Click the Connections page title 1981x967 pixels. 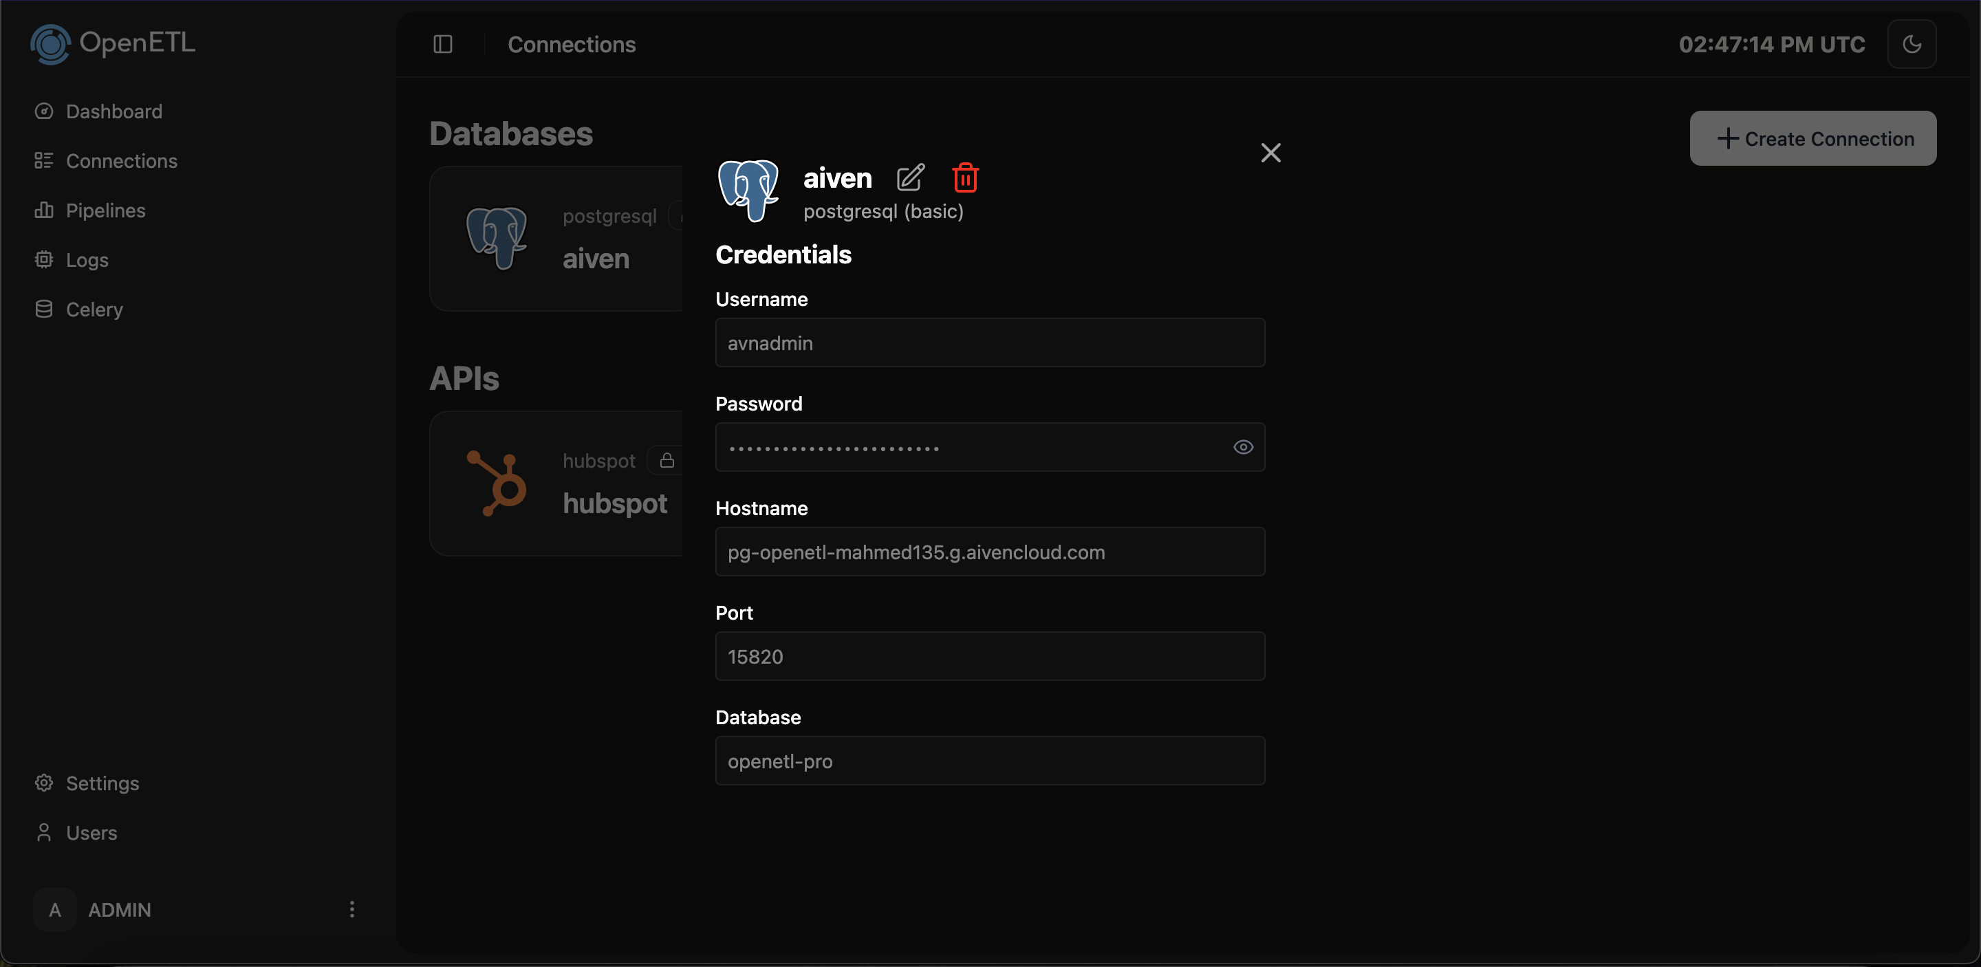click(x=572, y=45)
